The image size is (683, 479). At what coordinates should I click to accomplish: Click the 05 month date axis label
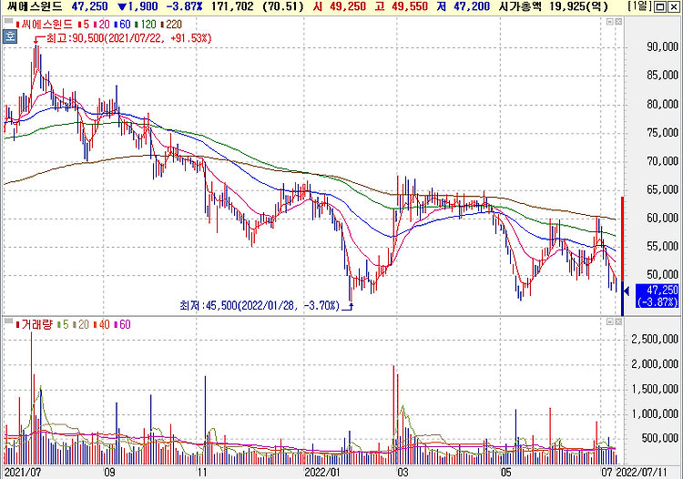(505, 473)
